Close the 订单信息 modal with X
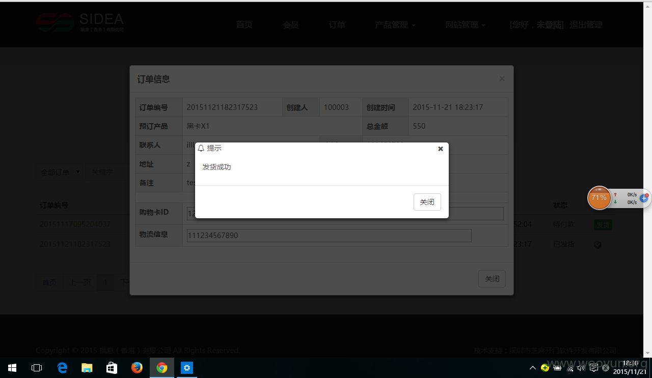 (502, 79)
